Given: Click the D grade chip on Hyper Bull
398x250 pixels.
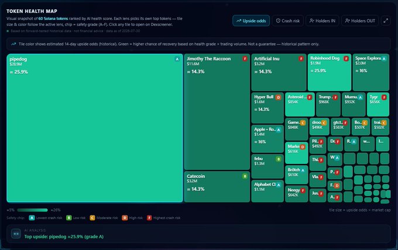Looking at the screenshot, I should [x=279, y=97].
